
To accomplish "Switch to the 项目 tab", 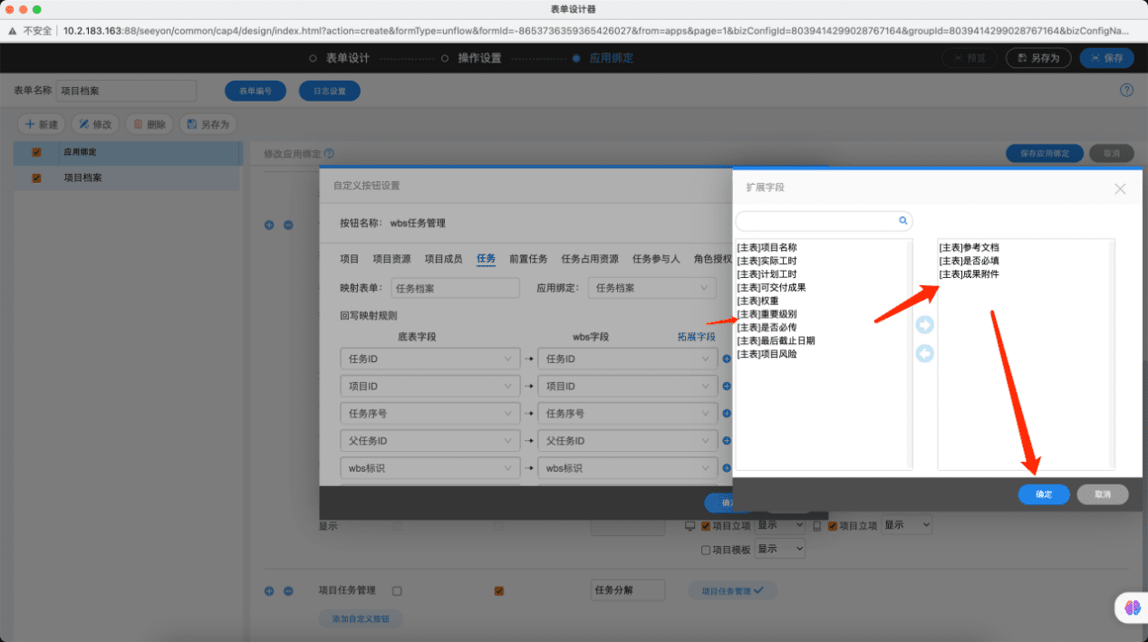I will [x=350, y=259].
